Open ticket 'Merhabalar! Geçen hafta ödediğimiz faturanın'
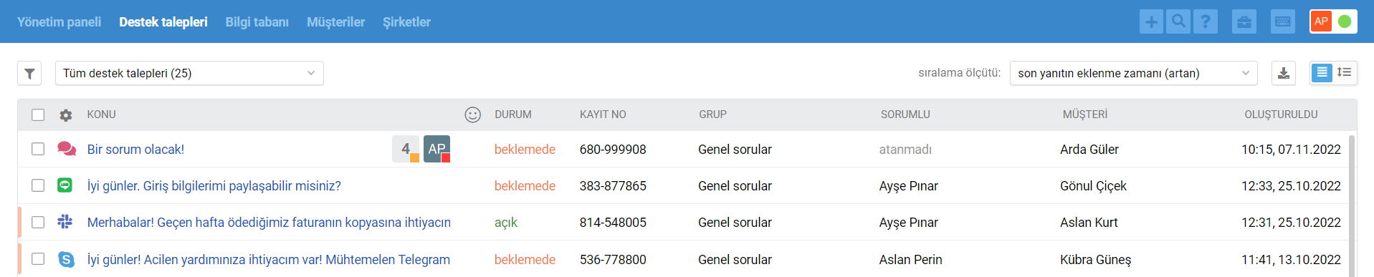The width and height of the screenshot is (1374, 277). 269,223
